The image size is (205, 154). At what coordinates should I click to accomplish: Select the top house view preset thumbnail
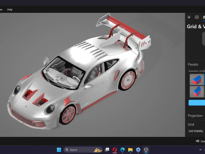(197, 80)
